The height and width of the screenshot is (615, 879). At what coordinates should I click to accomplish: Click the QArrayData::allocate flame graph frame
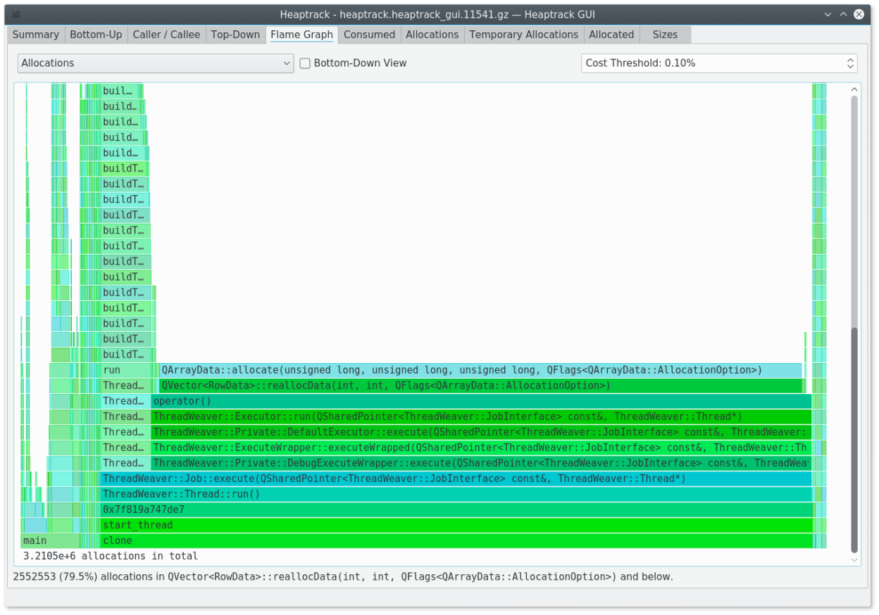481,370
